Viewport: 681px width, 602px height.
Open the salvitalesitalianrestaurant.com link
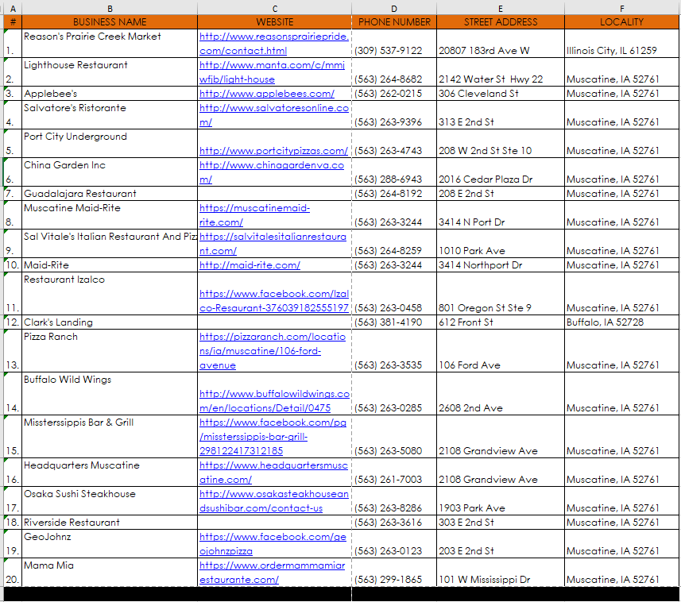[273, 244]
